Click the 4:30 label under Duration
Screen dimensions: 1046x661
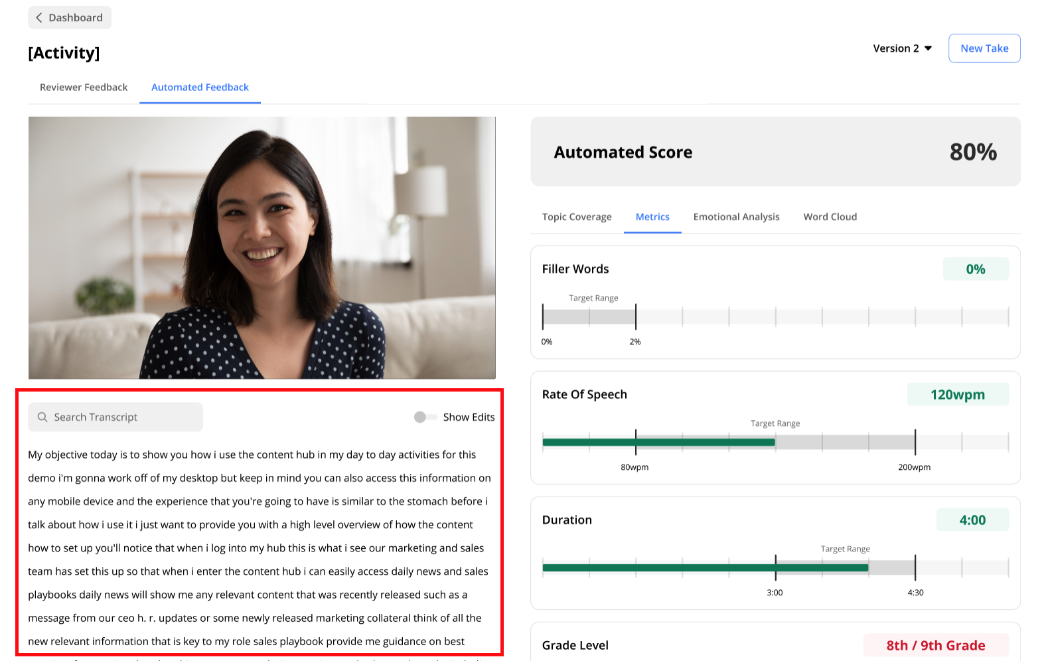[x=915, y=593]
